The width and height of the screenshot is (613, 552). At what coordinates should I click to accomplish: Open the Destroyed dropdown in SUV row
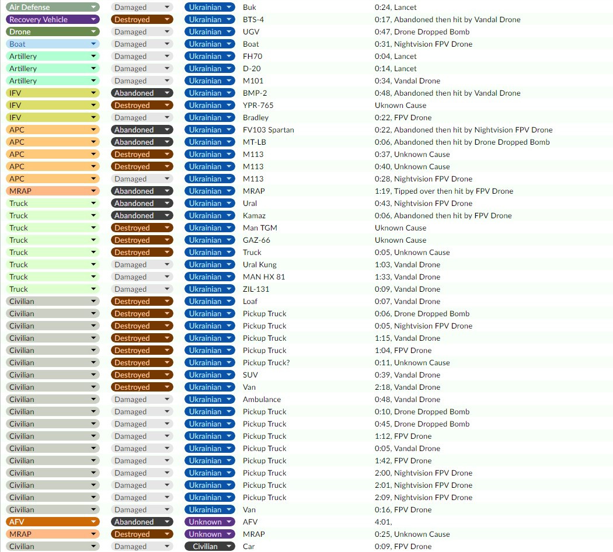coord(142,375)
